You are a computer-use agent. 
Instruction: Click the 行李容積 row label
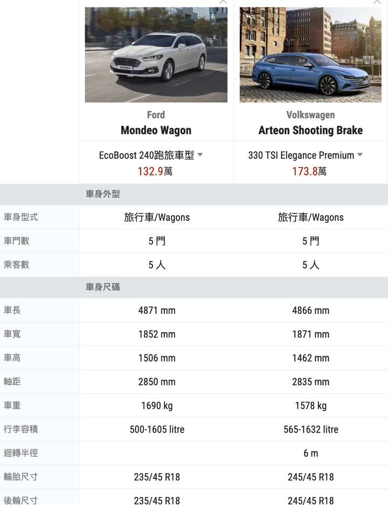[21, 429]
